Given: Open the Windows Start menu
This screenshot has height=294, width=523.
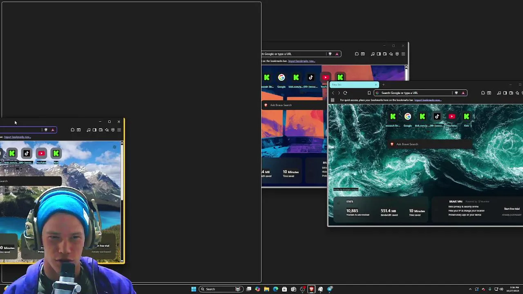Looking at the screenshot, I should 194,289.
